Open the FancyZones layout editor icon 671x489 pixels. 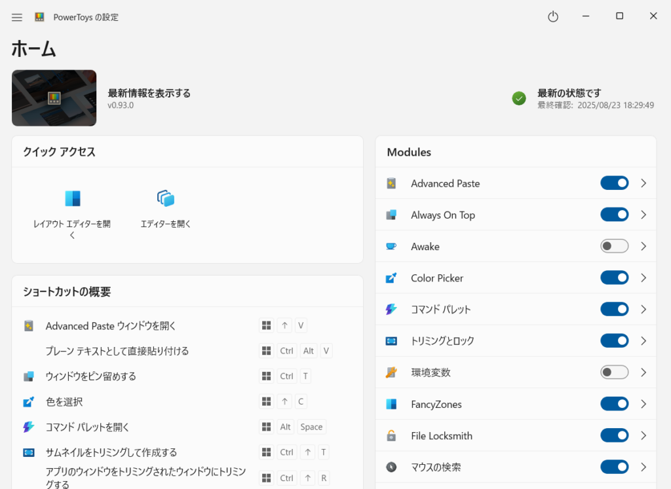coord(73,198)
